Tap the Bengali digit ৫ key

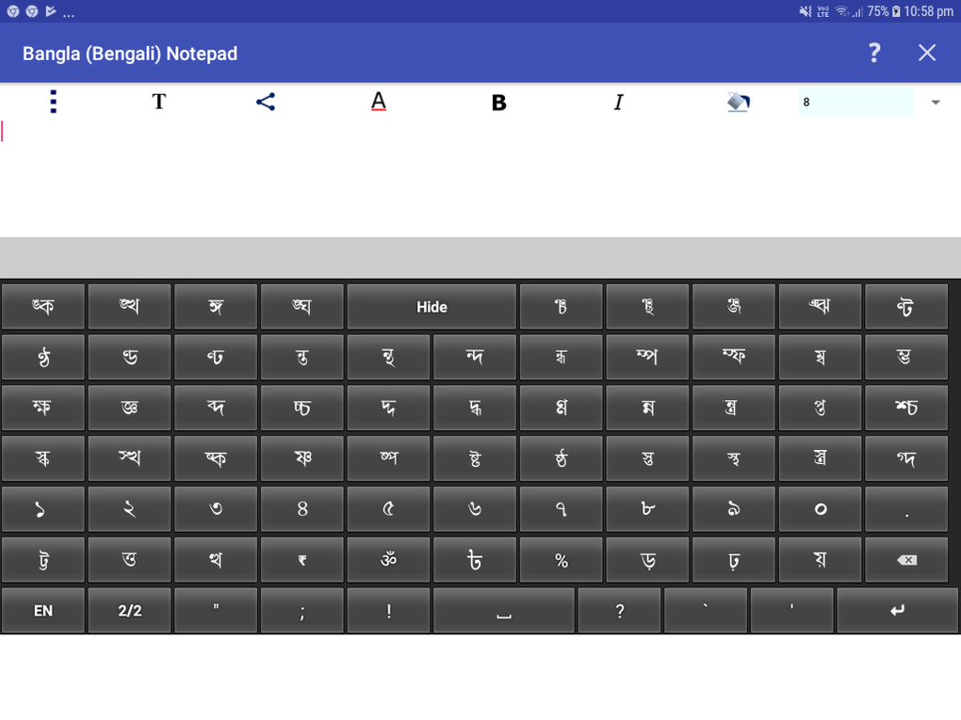pos(388,509)
